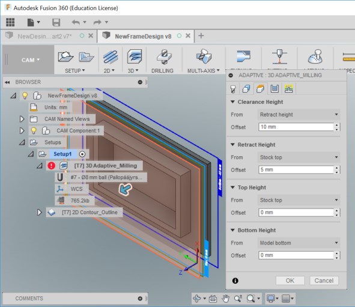355x307 pixels.
Task: Click OK in the Adaptive dialog
Action: [x=290, y=281]
